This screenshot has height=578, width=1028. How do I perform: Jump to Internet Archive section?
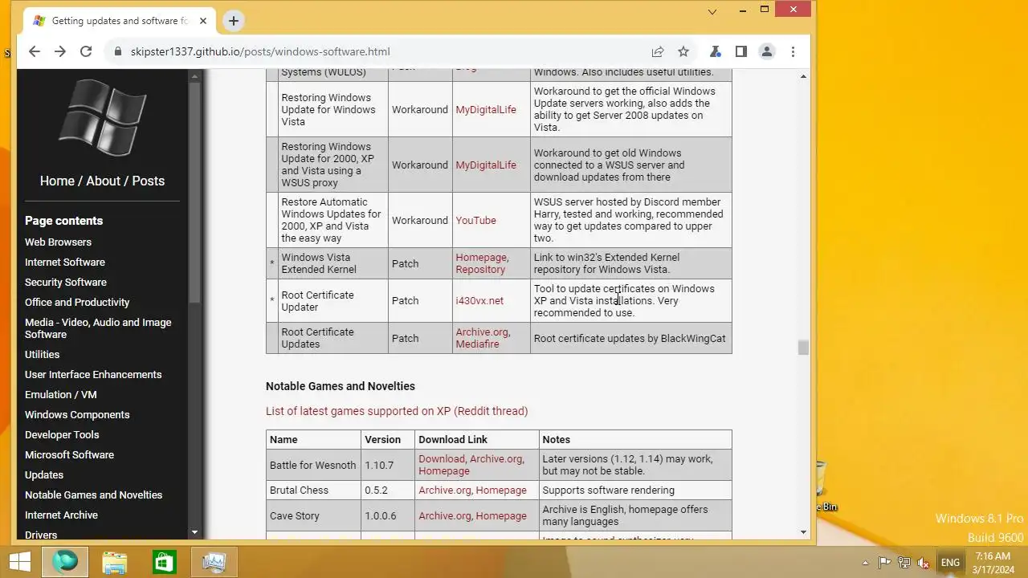(x=61, y=515)
